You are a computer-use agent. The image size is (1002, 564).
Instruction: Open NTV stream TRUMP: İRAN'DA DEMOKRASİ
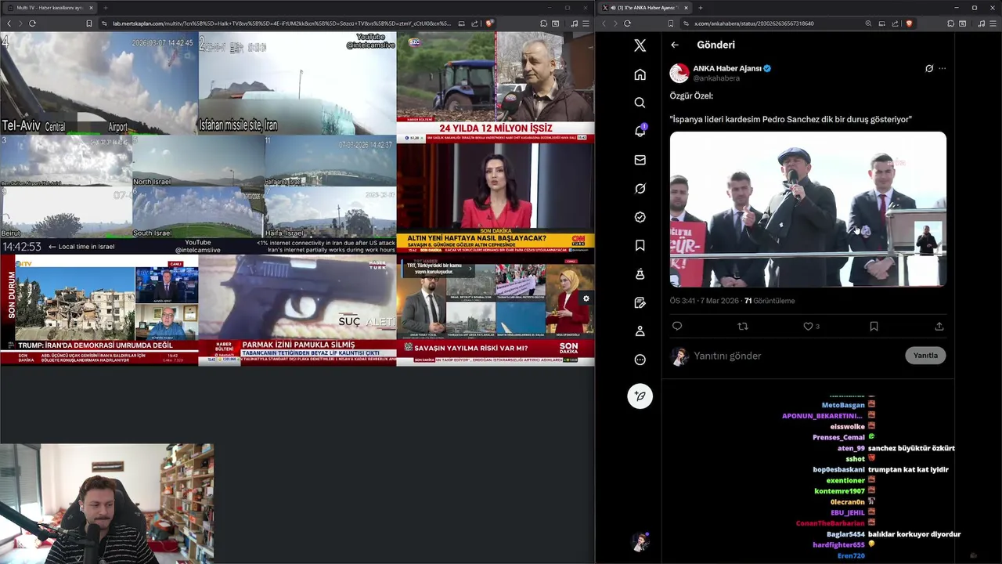[x=99, y=310]
